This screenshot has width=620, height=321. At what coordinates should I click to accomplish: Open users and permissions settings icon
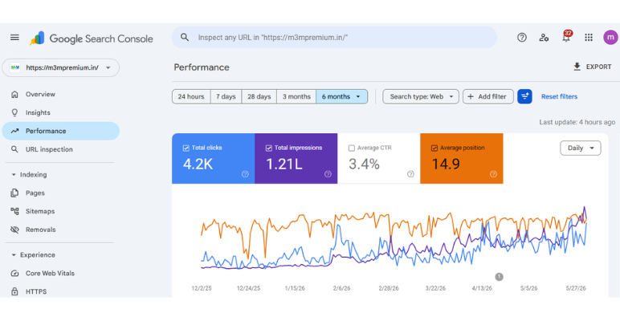544,38
